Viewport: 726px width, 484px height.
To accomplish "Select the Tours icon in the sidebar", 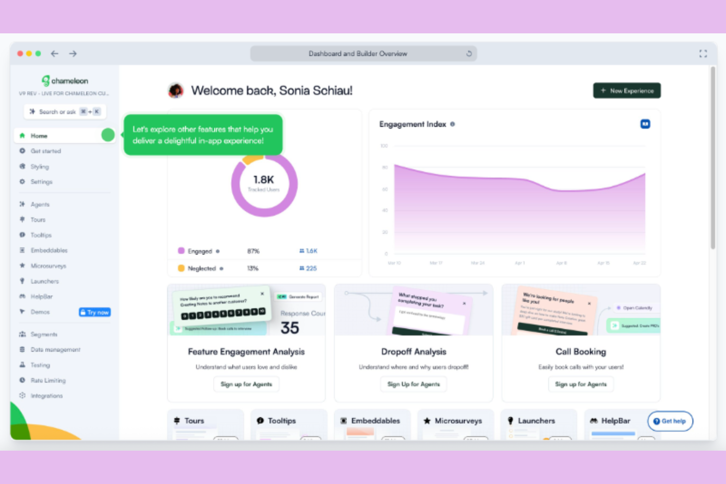I will pos(22,220).
